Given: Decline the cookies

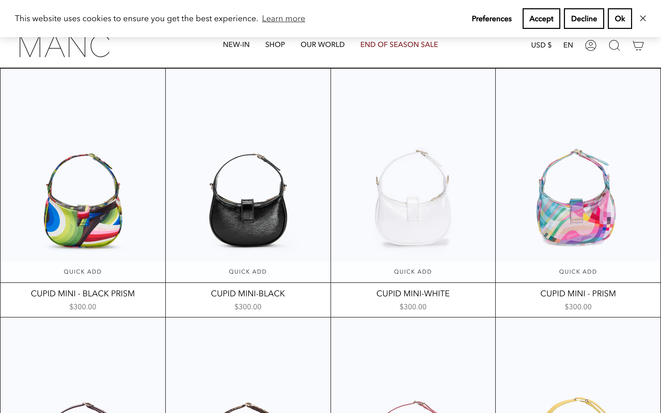Looking at the screenshot, I should pos(584,19).
